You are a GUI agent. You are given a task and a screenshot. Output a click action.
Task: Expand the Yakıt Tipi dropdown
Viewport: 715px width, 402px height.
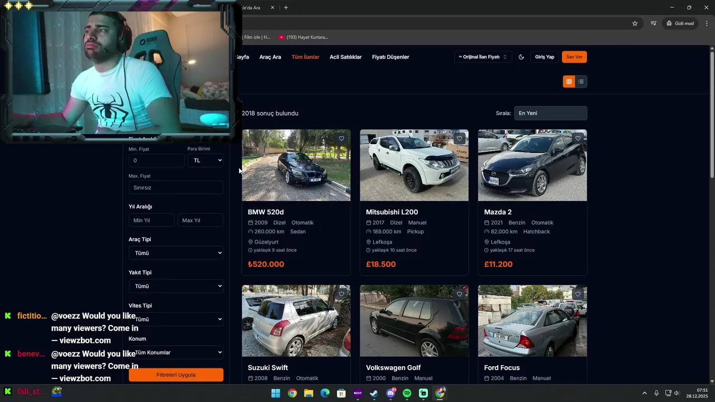click(x=176, y=286)
